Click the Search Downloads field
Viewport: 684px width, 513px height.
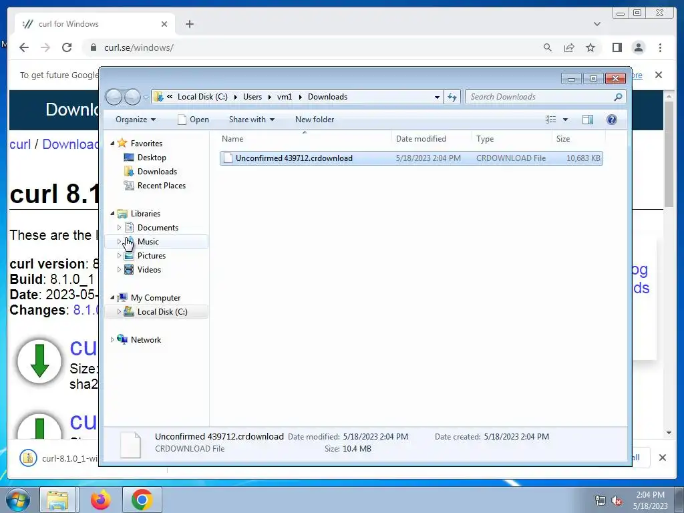pyautogui.click(x=545, y=97)
